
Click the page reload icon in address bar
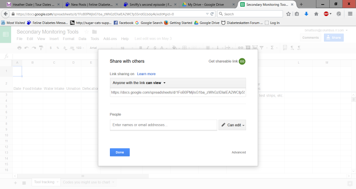tap(212, 14)
